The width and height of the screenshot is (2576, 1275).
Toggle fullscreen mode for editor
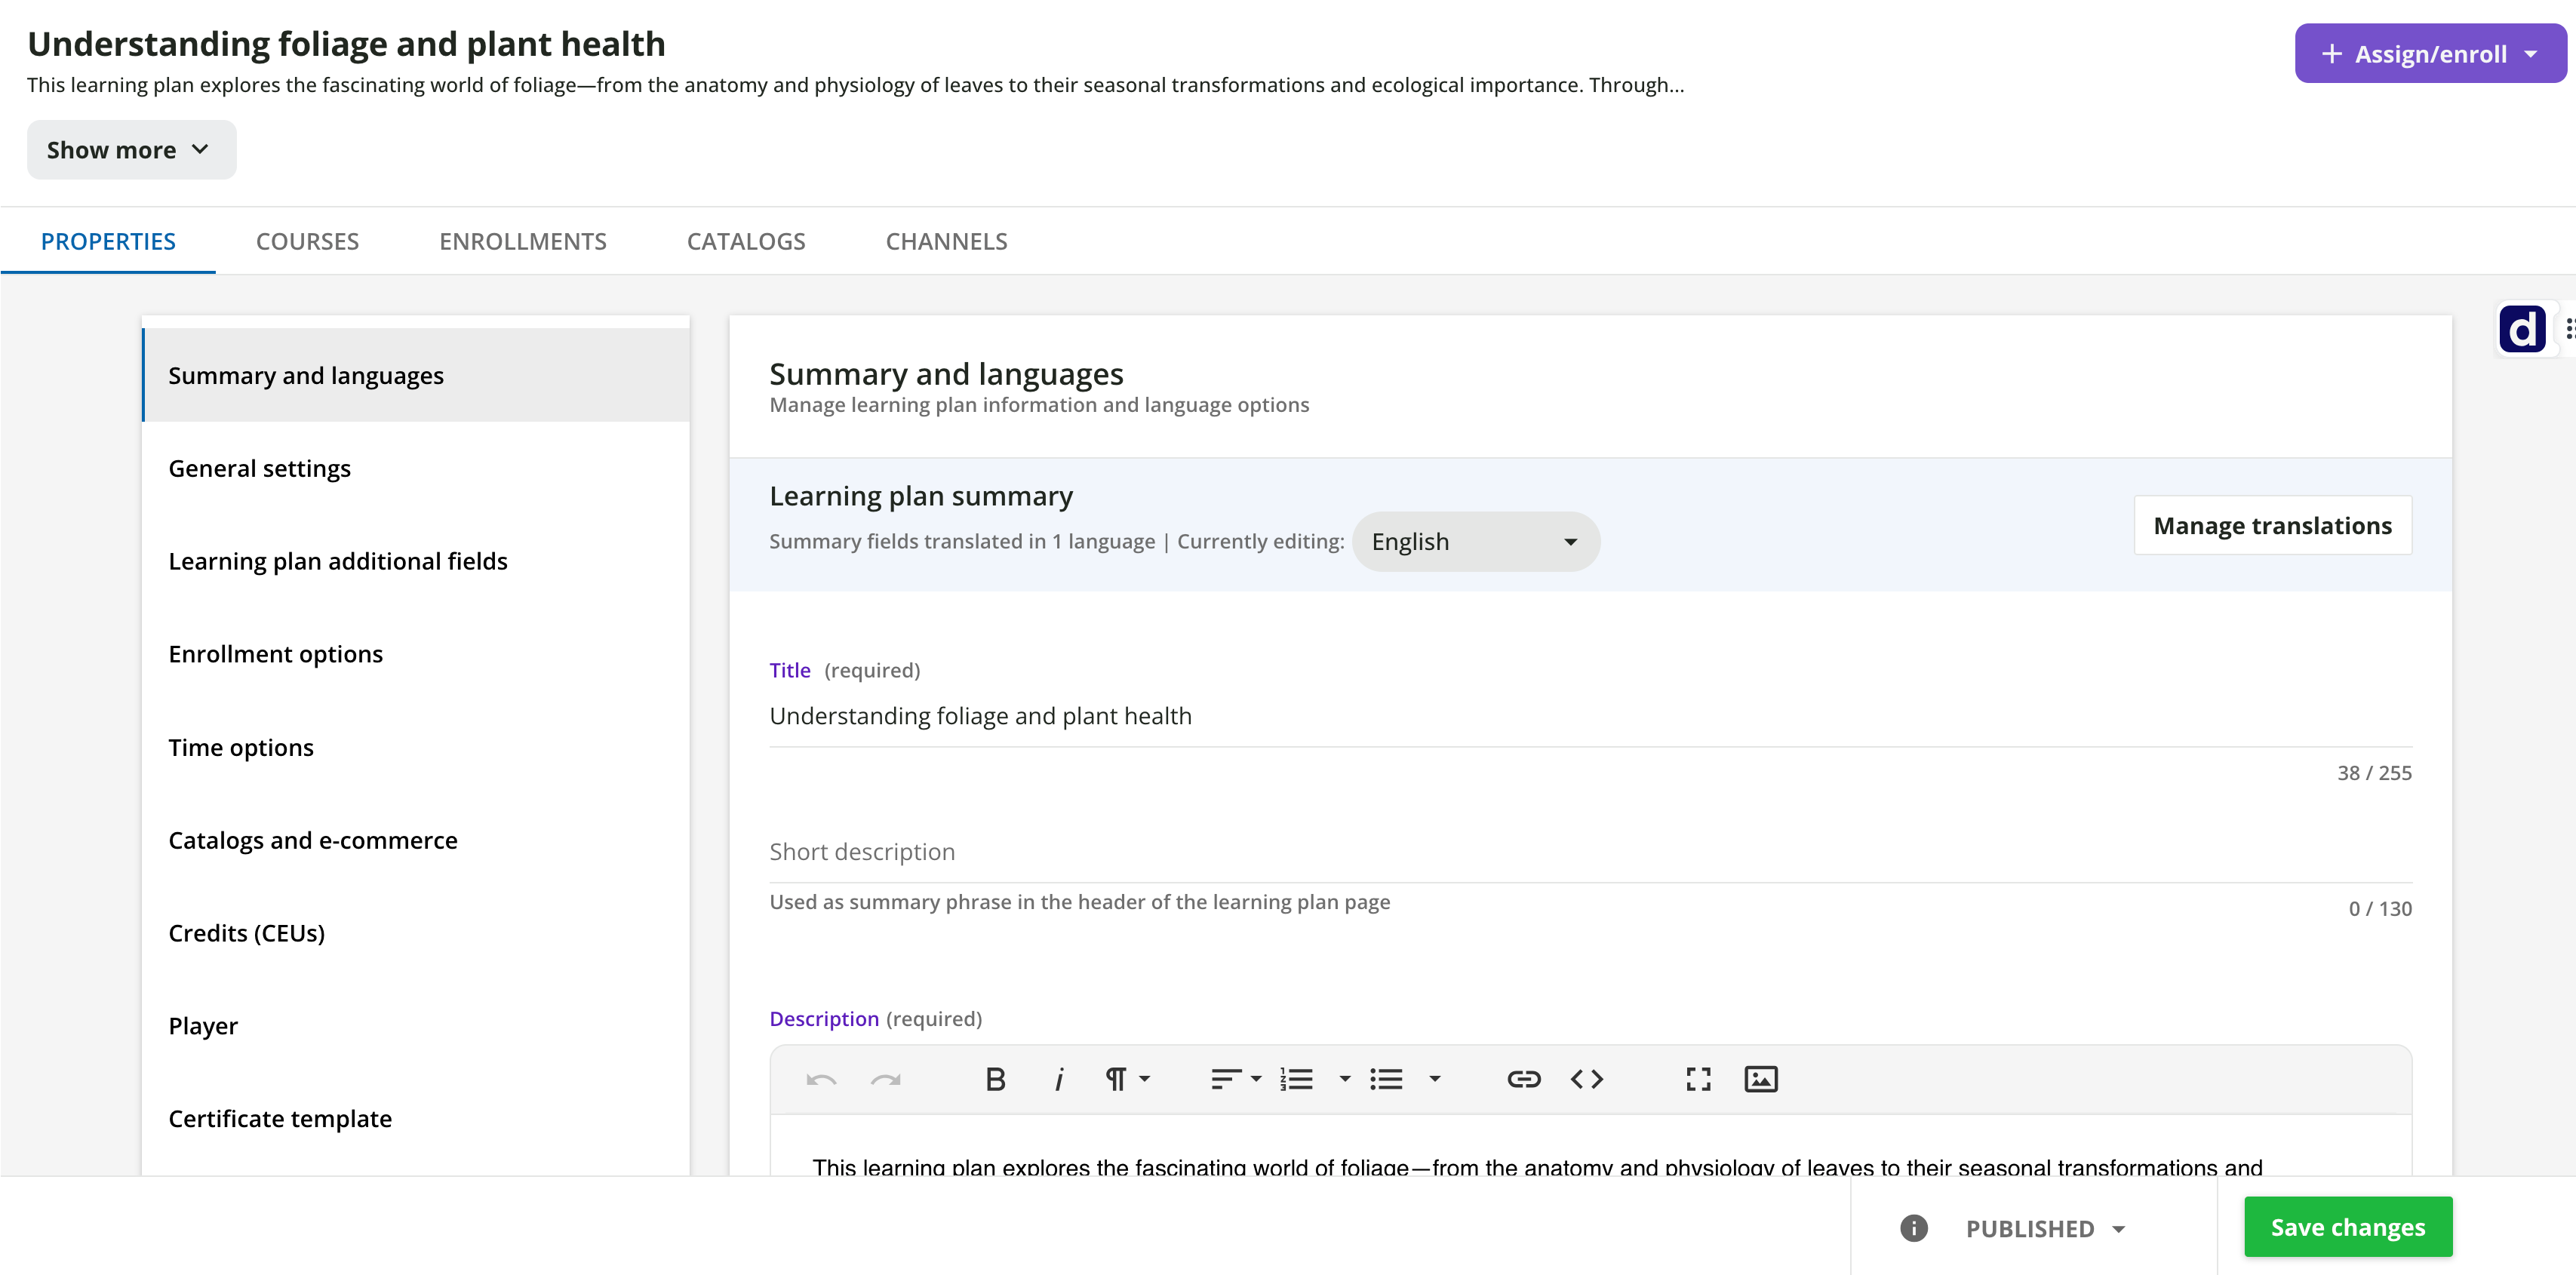tap(1698, 1079)
